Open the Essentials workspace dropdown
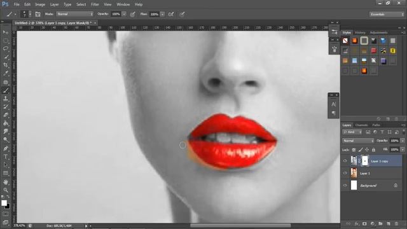This screenshot has height=229, width=407. 387,14
